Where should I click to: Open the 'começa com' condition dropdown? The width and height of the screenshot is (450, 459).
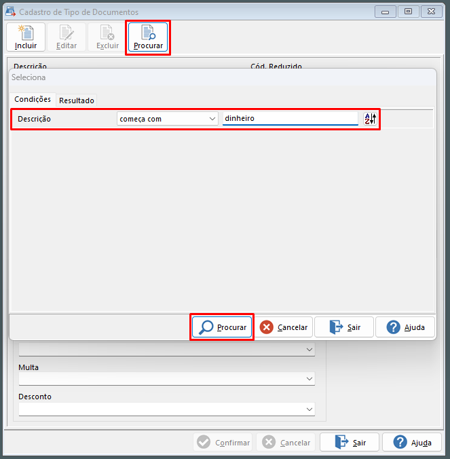tap(168, 119)
